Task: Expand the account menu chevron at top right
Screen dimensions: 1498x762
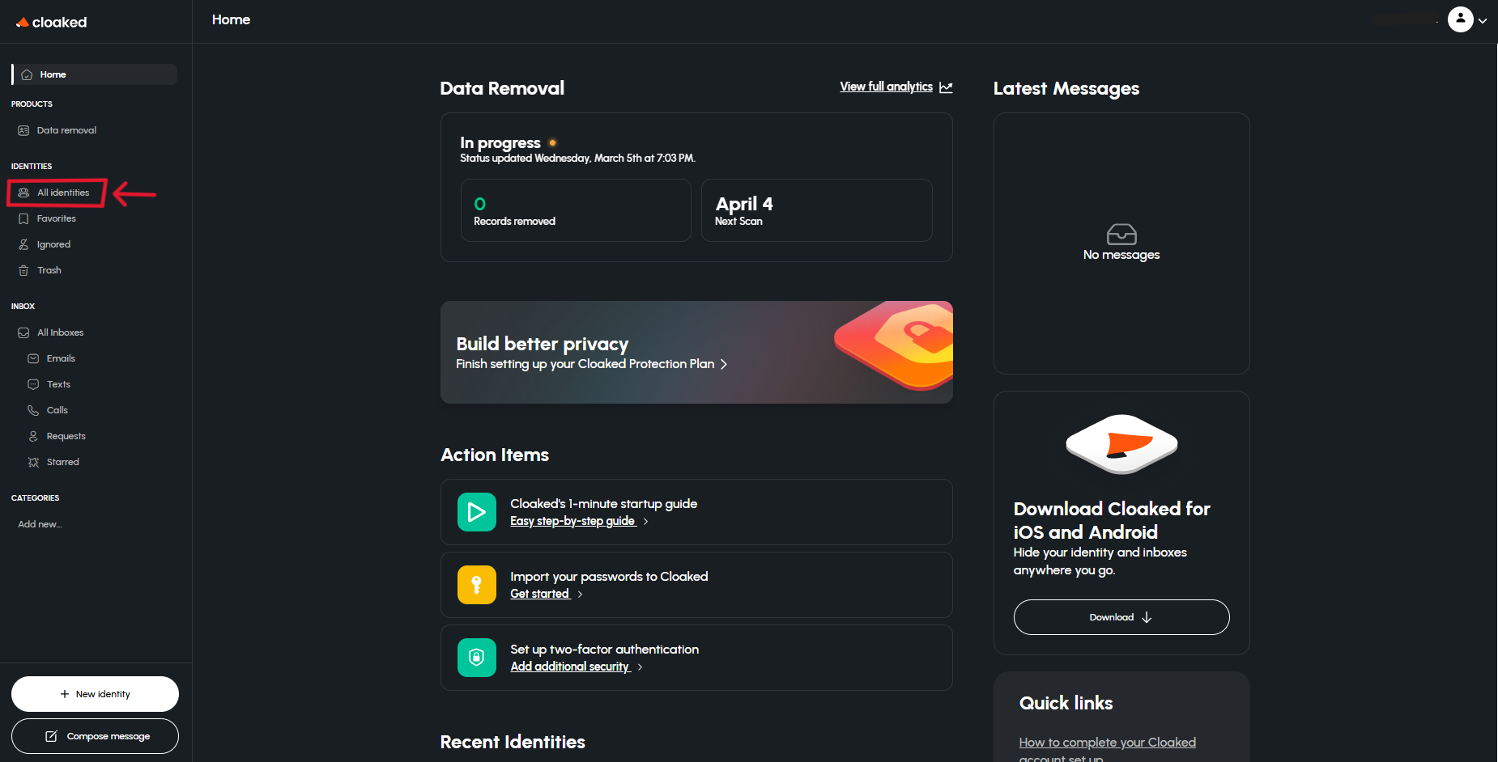Action: [x=1483, y=21]
